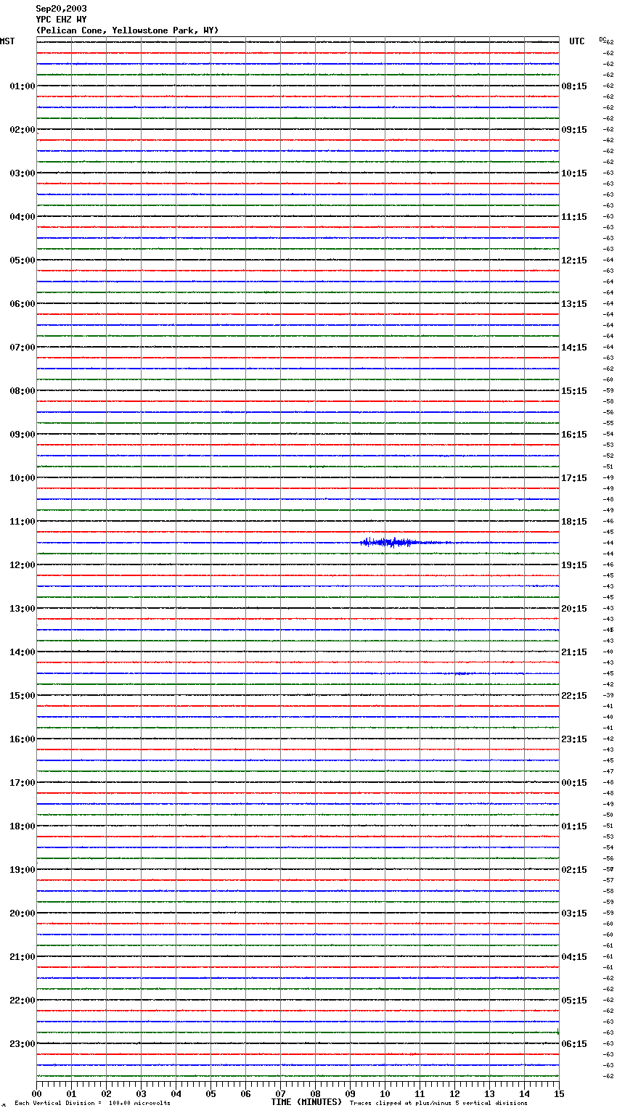This screenshot has height=1113, width=617.
Task: Click the 13:15 UTC time label
Action: [x=574, y=304]
